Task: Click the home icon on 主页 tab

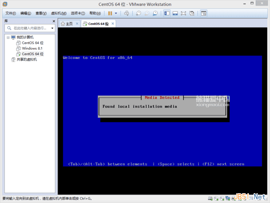Action: pyautogui.click(x=63, y=24)
